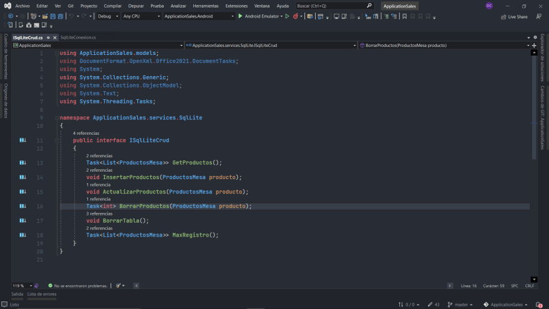Close the ISqlLiteCrud.cs tab
Viewport: 549px width, 309px height.
click(x=55, y=37)
